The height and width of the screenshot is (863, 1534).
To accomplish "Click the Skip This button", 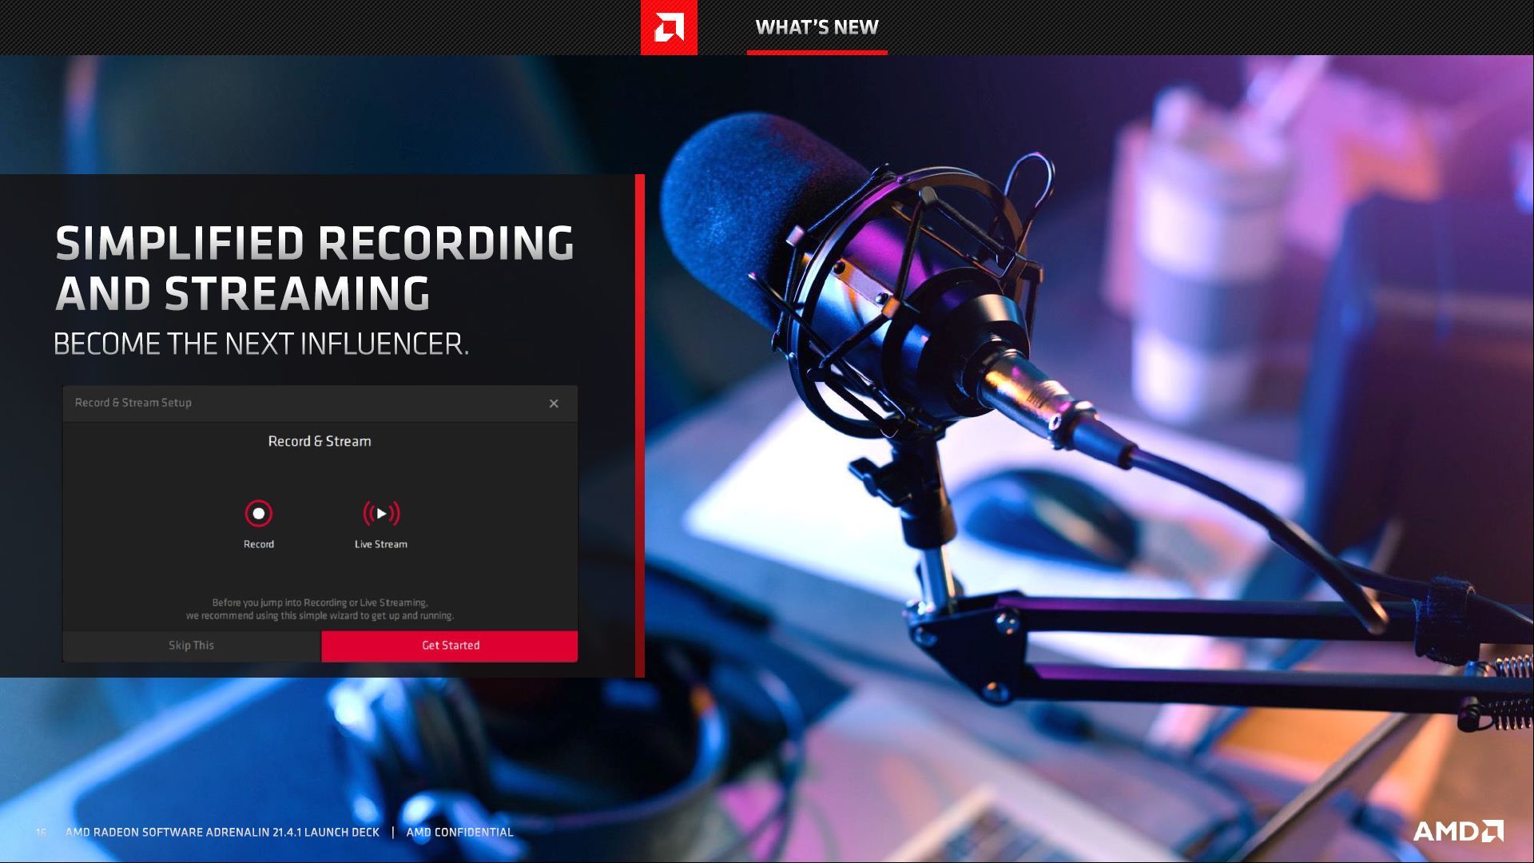I will pyautogui.click(x=192, y=646).
